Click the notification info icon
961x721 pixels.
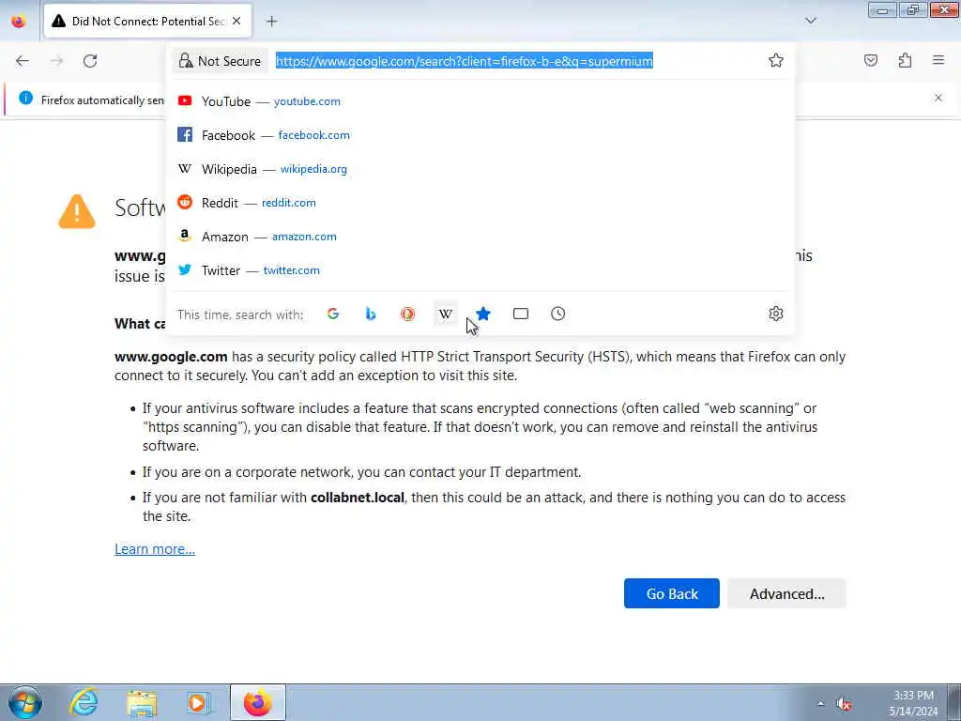(x=25, y=98)
